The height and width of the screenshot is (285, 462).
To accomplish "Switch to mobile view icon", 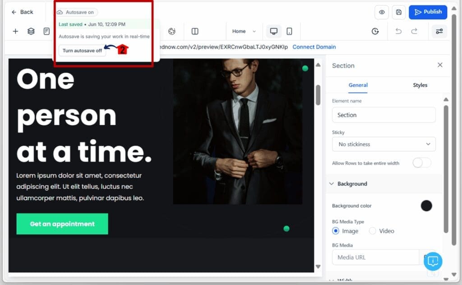I will [289, 31].
